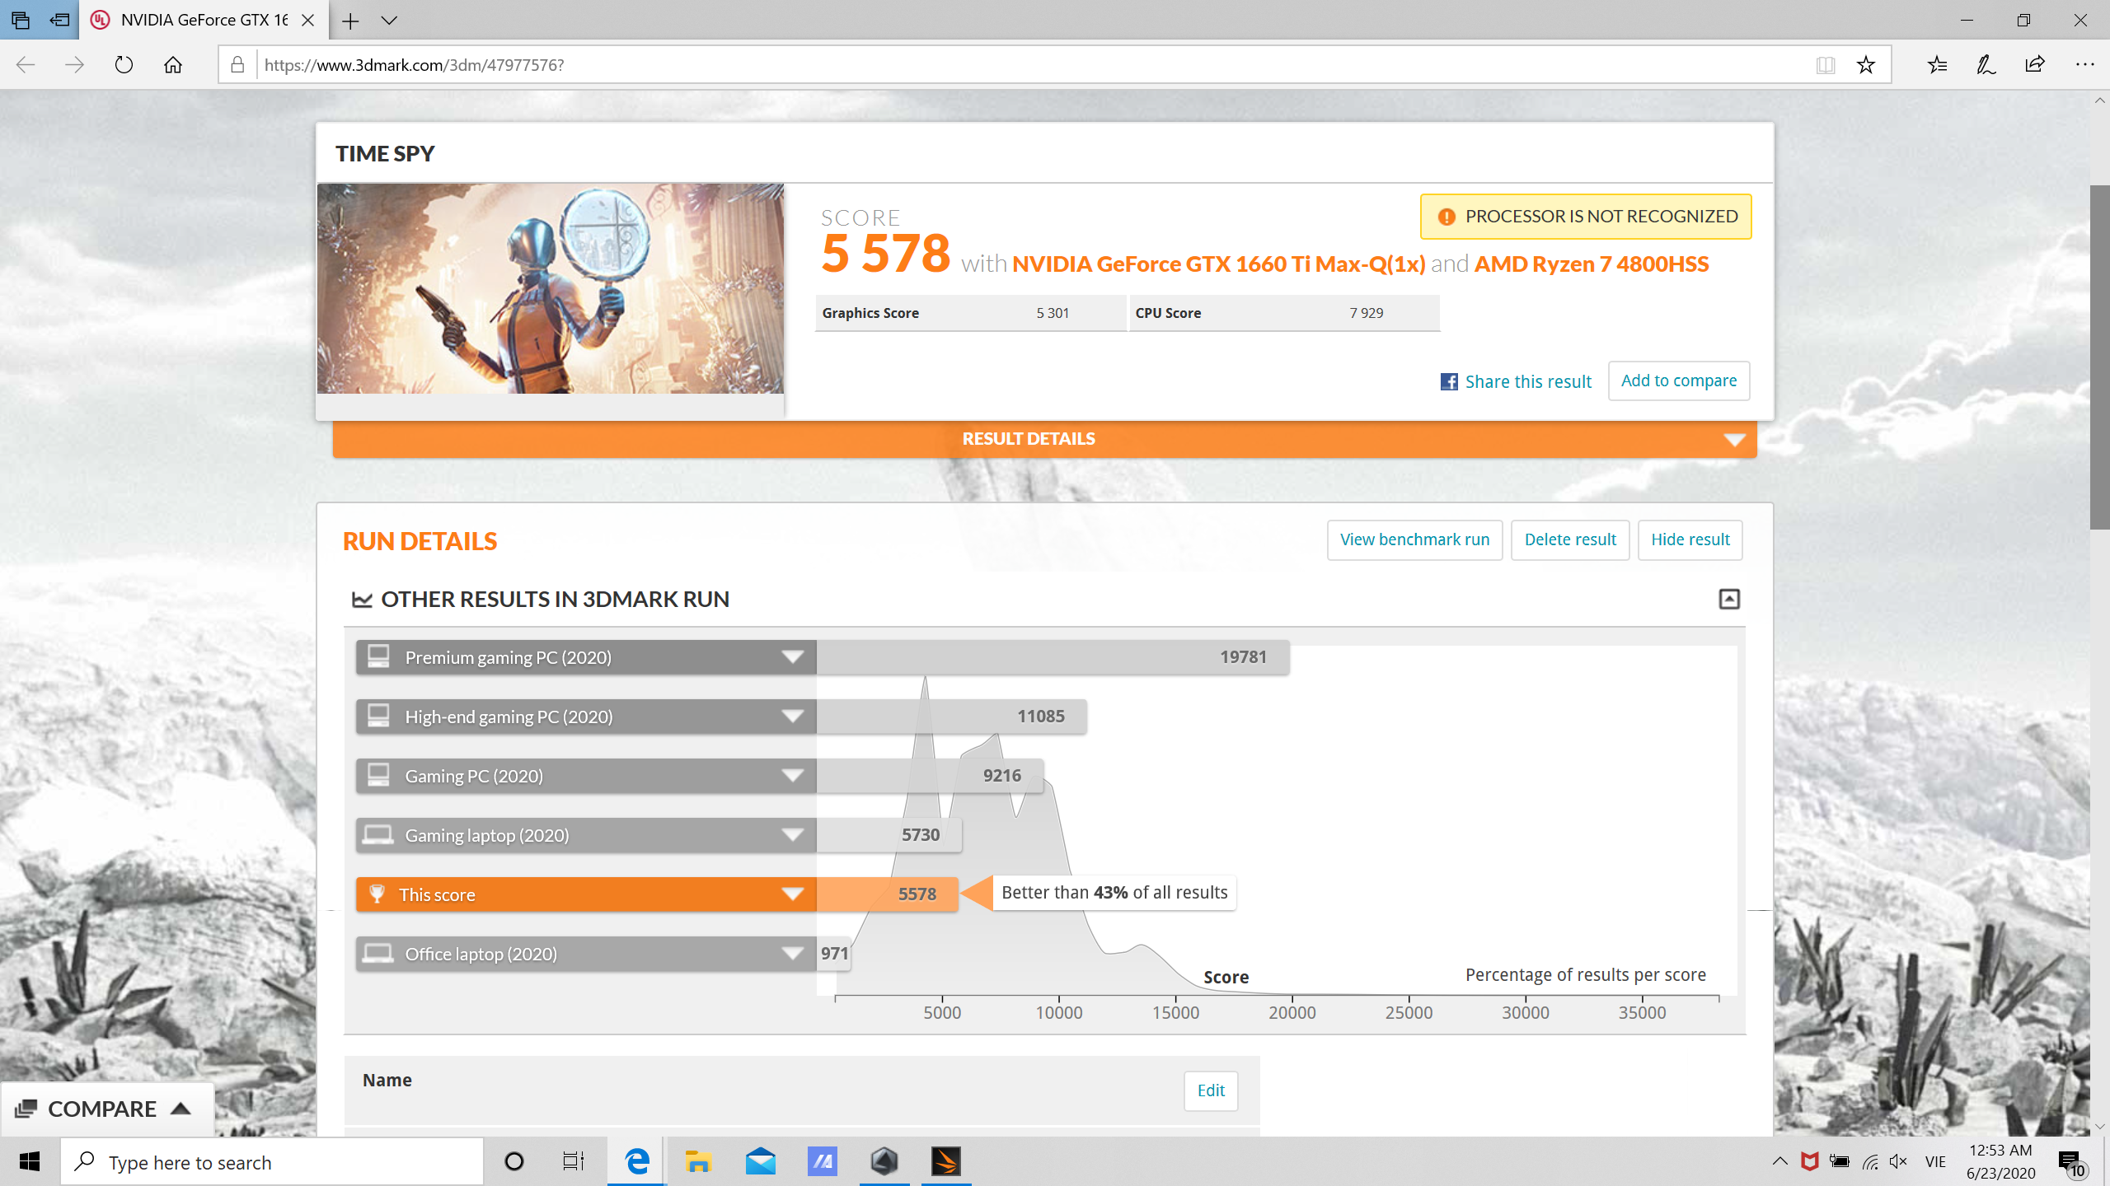Open File Explorer from the taskbar
Image resolution: width=2110 pixels, height=1186 pixels.
698,1161
